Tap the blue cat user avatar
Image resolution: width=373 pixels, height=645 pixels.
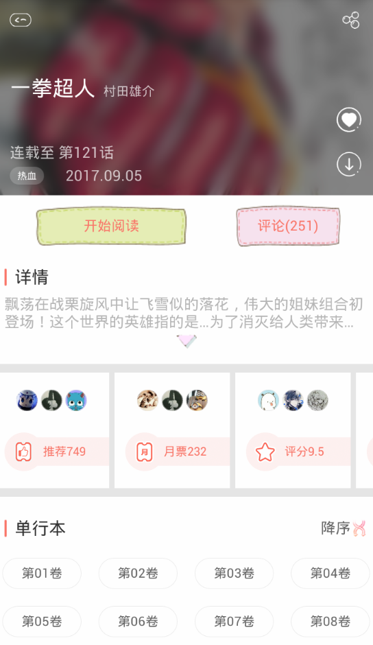pos(76,400)
